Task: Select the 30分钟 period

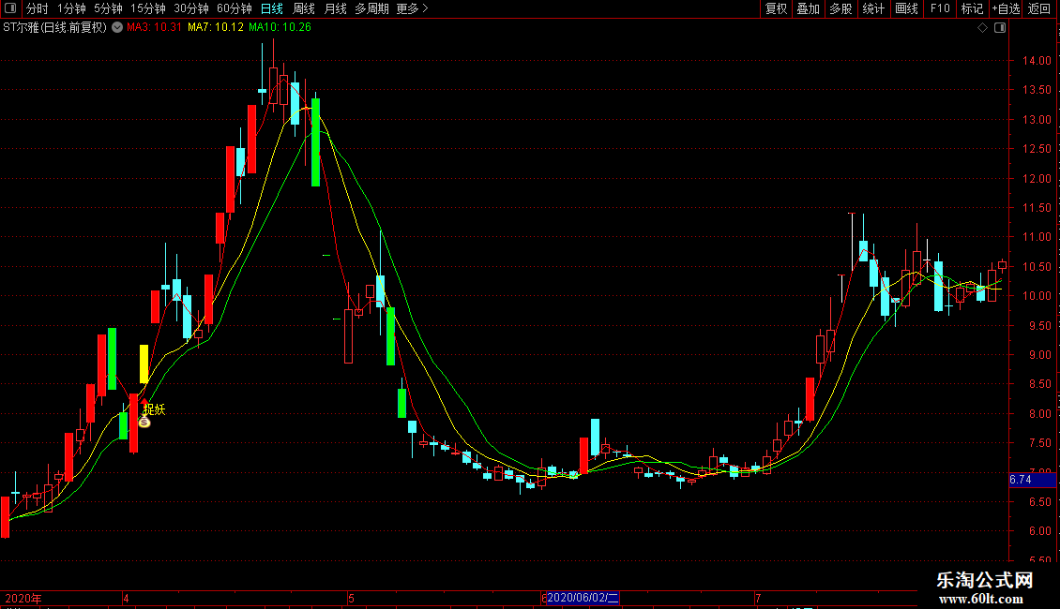Action: pyautogui.click(x=191, y=8)
